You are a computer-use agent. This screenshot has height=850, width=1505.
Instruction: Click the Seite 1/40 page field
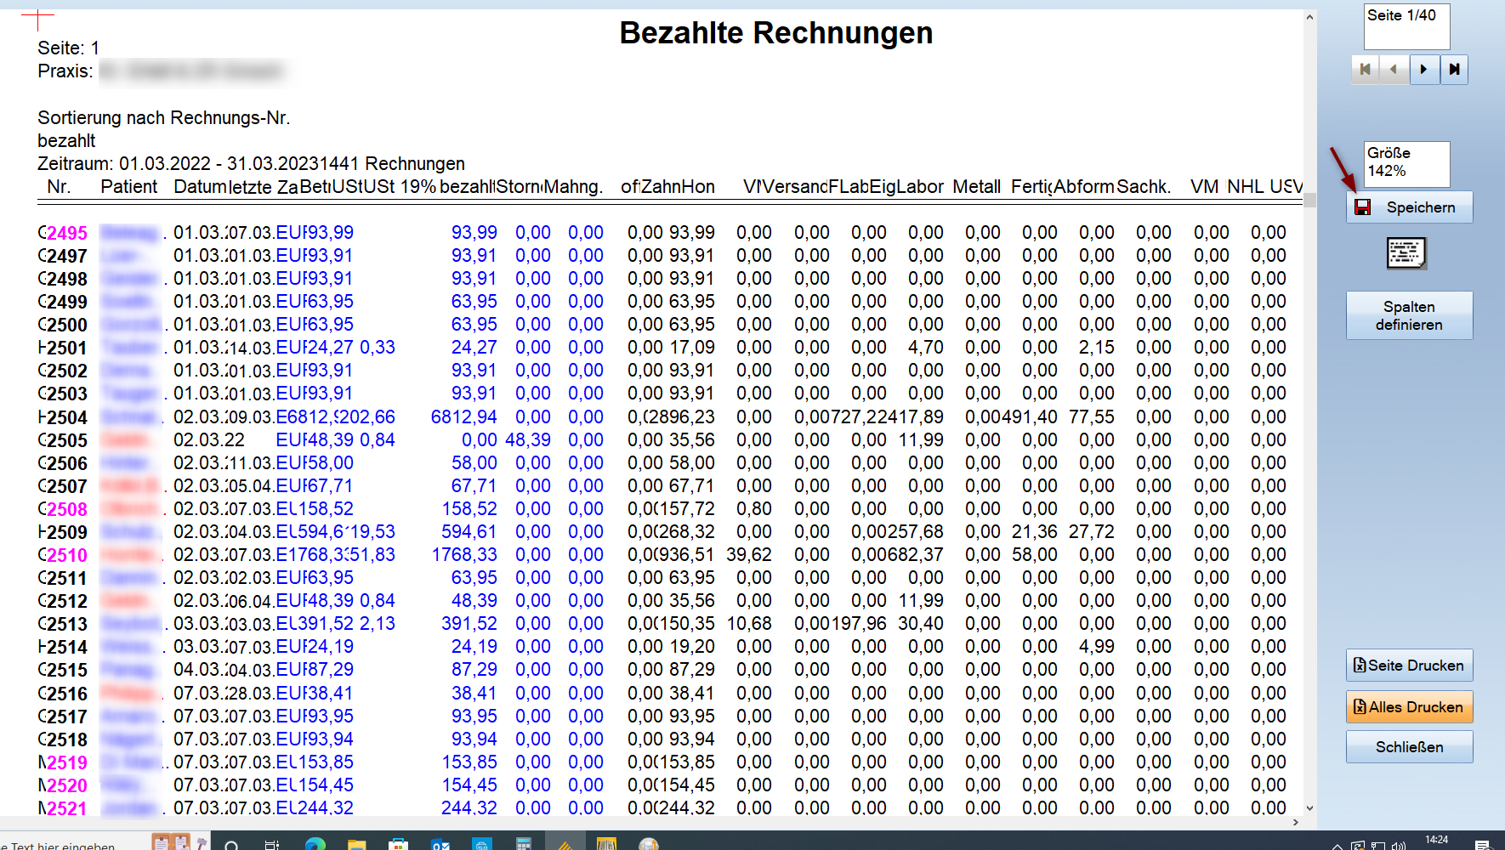coord(1406,27)
